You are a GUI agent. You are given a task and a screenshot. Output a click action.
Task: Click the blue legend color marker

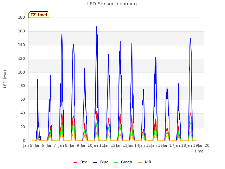tap(95, 163)
